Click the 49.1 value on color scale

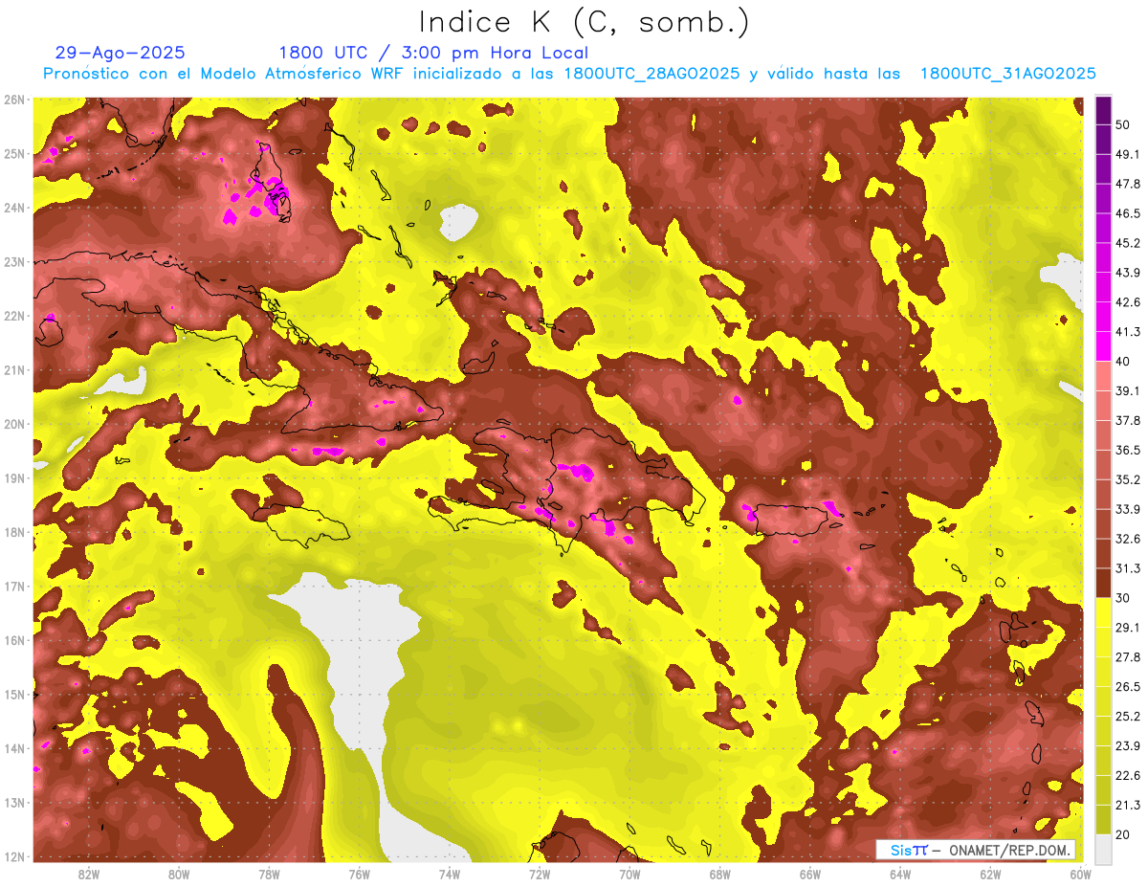pos(1127,154)
